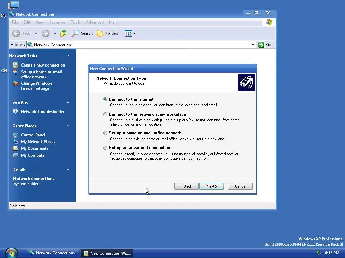The height and width of the screenshot is (258, 345).
Task: Click the home network setup icon in sidebar
Action: (x=15, y=72)
